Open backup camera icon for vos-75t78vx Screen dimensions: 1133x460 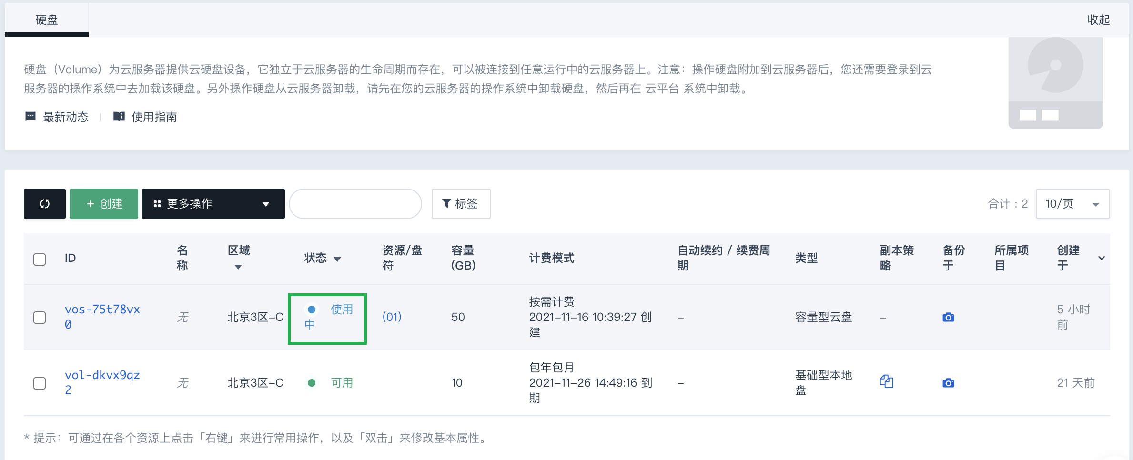(x=948, y=317)
